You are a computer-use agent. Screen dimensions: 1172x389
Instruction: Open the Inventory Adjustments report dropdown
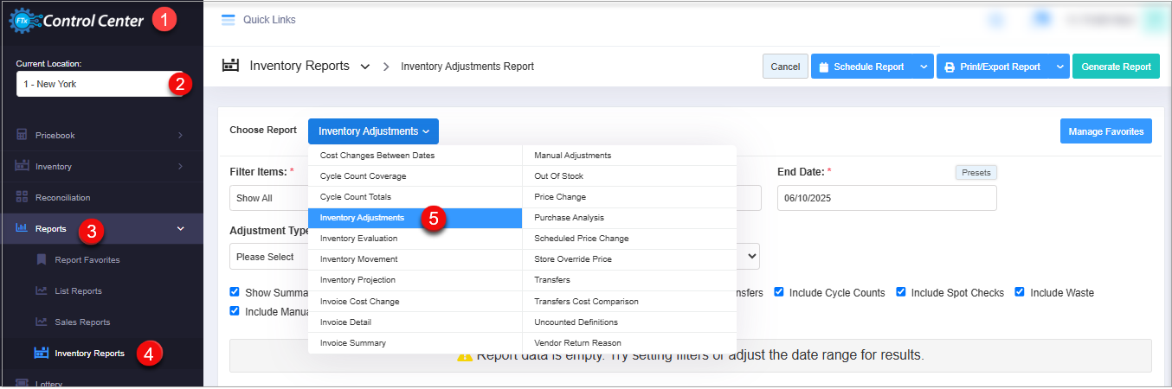(x=373, y=131)
